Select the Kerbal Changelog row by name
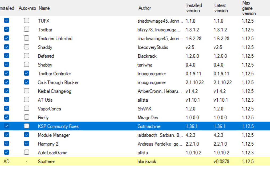The width and height of the screenshot is (270, 169). (x=55, y=91)
